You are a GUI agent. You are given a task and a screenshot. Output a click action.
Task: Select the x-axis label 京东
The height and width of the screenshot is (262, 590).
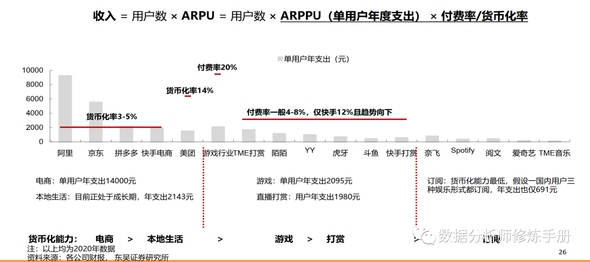pos(96,153)
